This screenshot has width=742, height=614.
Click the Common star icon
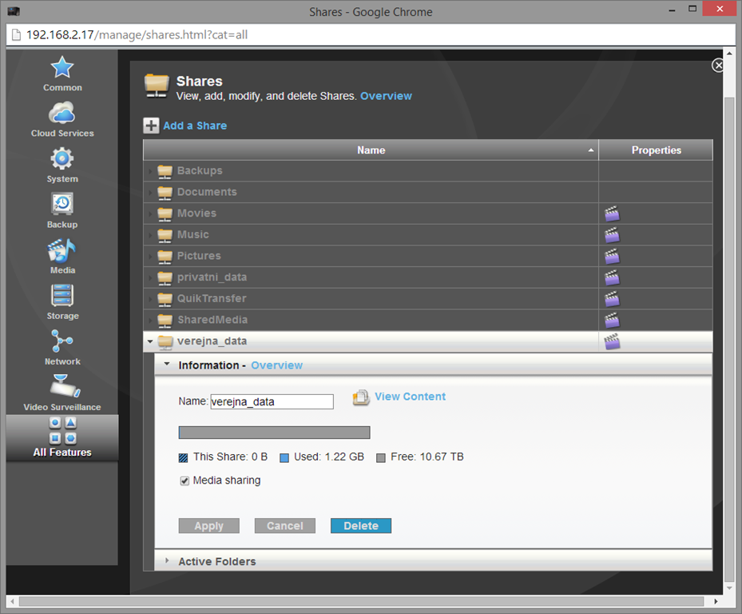point(62,68)
